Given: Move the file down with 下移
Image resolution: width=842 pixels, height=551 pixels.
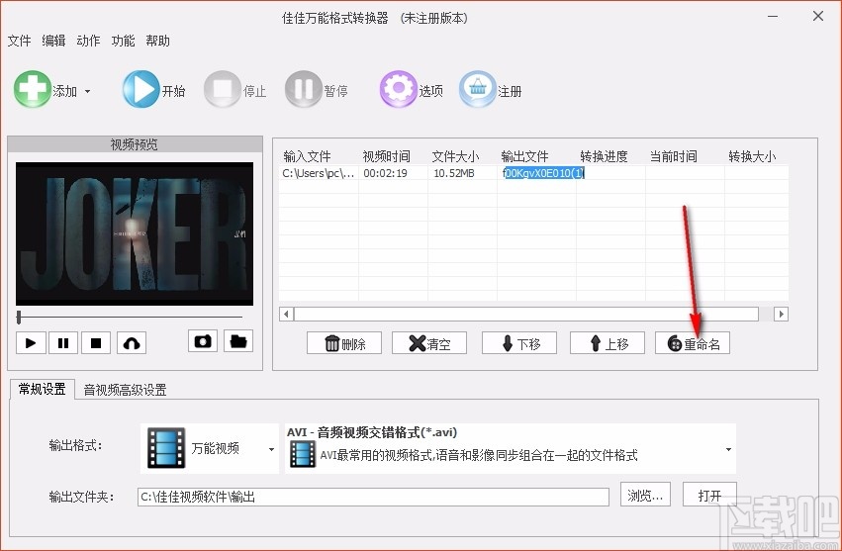Looking at the screenshot, I should tap(519, 343).
